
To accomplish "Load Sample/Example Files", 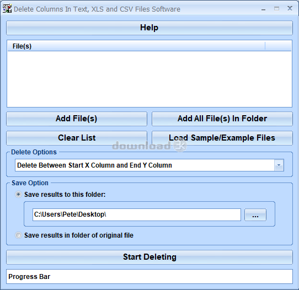I will point(222,138).
